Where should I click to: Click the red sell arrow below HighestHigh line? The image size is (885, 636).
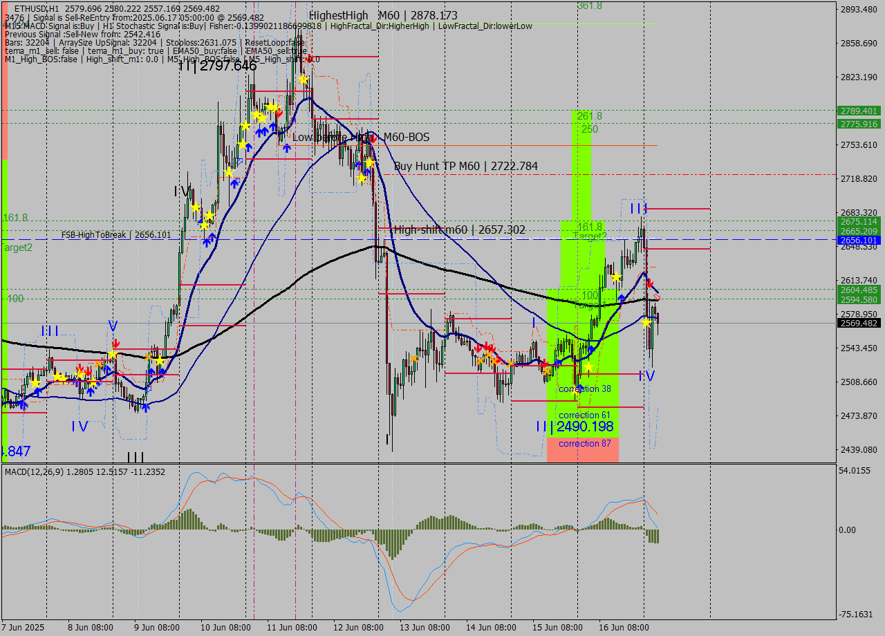pos(310,59)
